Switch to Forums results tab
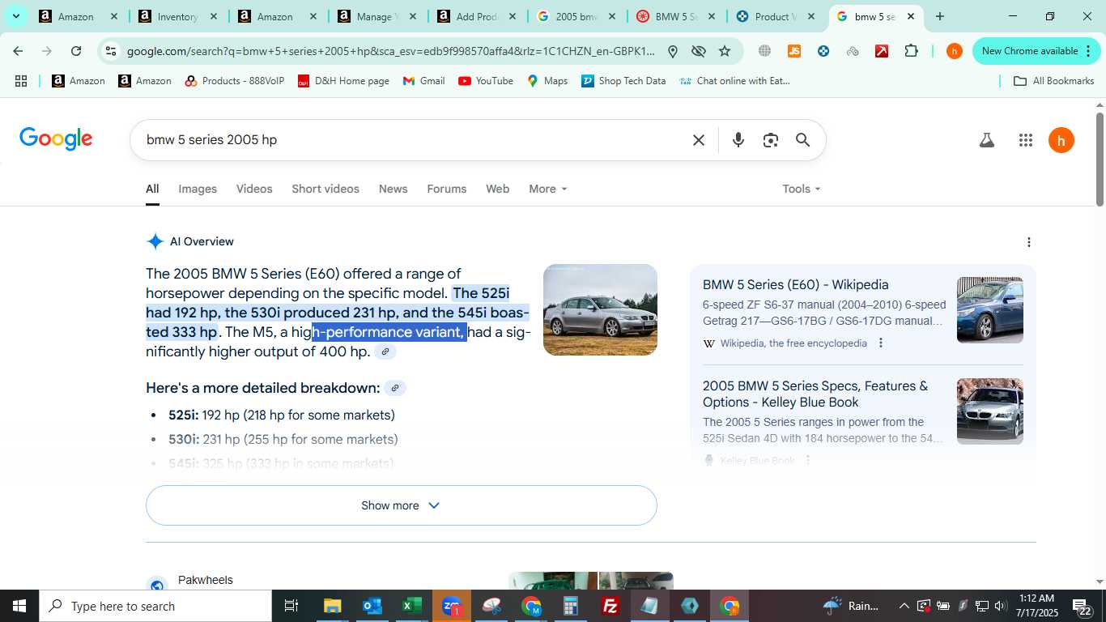 [447, 189]
